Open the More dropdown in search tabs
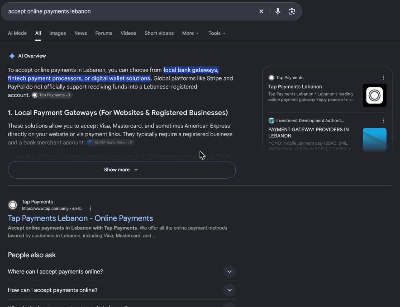 (x=190, y=34)
